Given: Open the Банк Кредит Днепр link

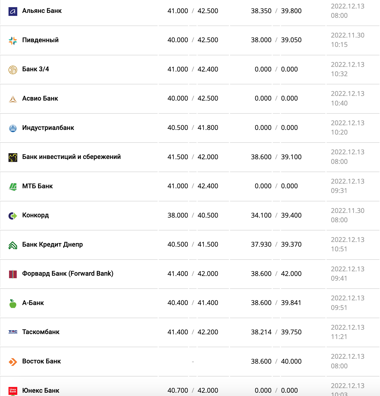Looking at the screenshot, I should [x=52, y=244].
